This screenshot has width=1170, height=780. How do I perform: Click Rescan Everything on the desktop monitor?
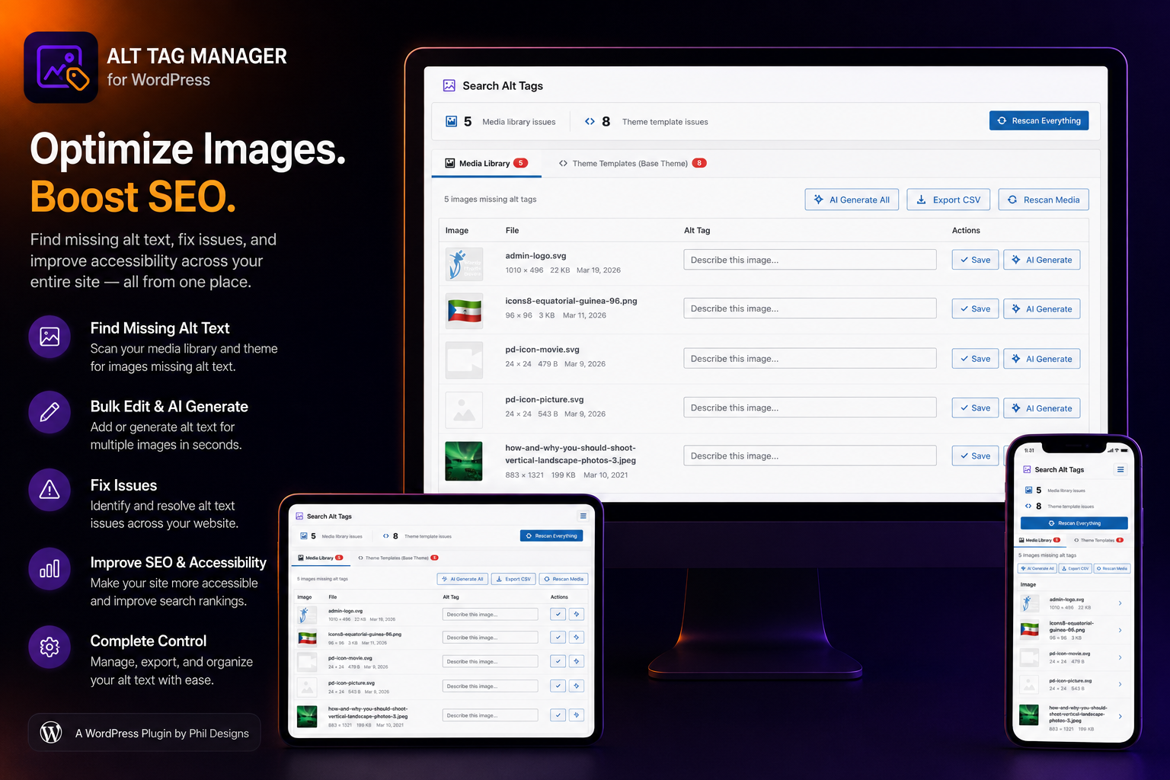[1039, 120]
